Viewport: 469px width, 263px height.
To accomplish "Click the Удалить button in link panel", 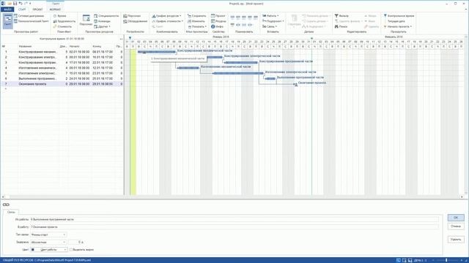I will coord(456,240).
